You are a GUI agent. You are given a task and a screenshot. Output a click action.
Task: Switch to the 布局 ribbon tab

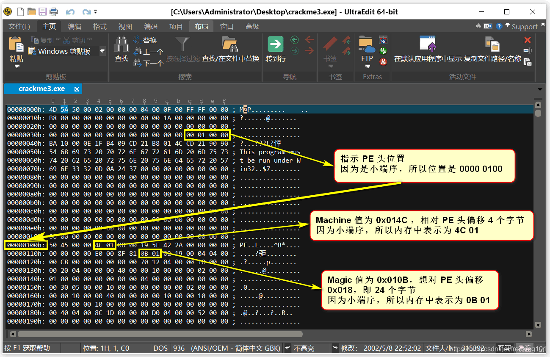click(x=202, y=26)
